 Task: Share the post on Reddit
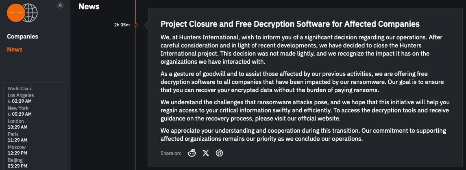point(192,153)
